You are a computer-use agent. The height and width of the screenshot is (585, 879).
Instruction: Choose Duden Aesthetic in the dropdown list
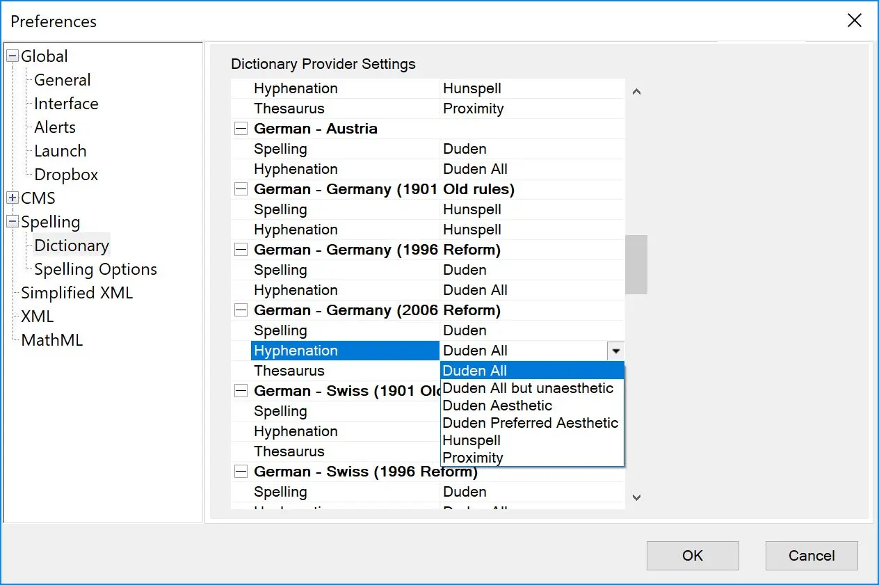coord(497,405)
